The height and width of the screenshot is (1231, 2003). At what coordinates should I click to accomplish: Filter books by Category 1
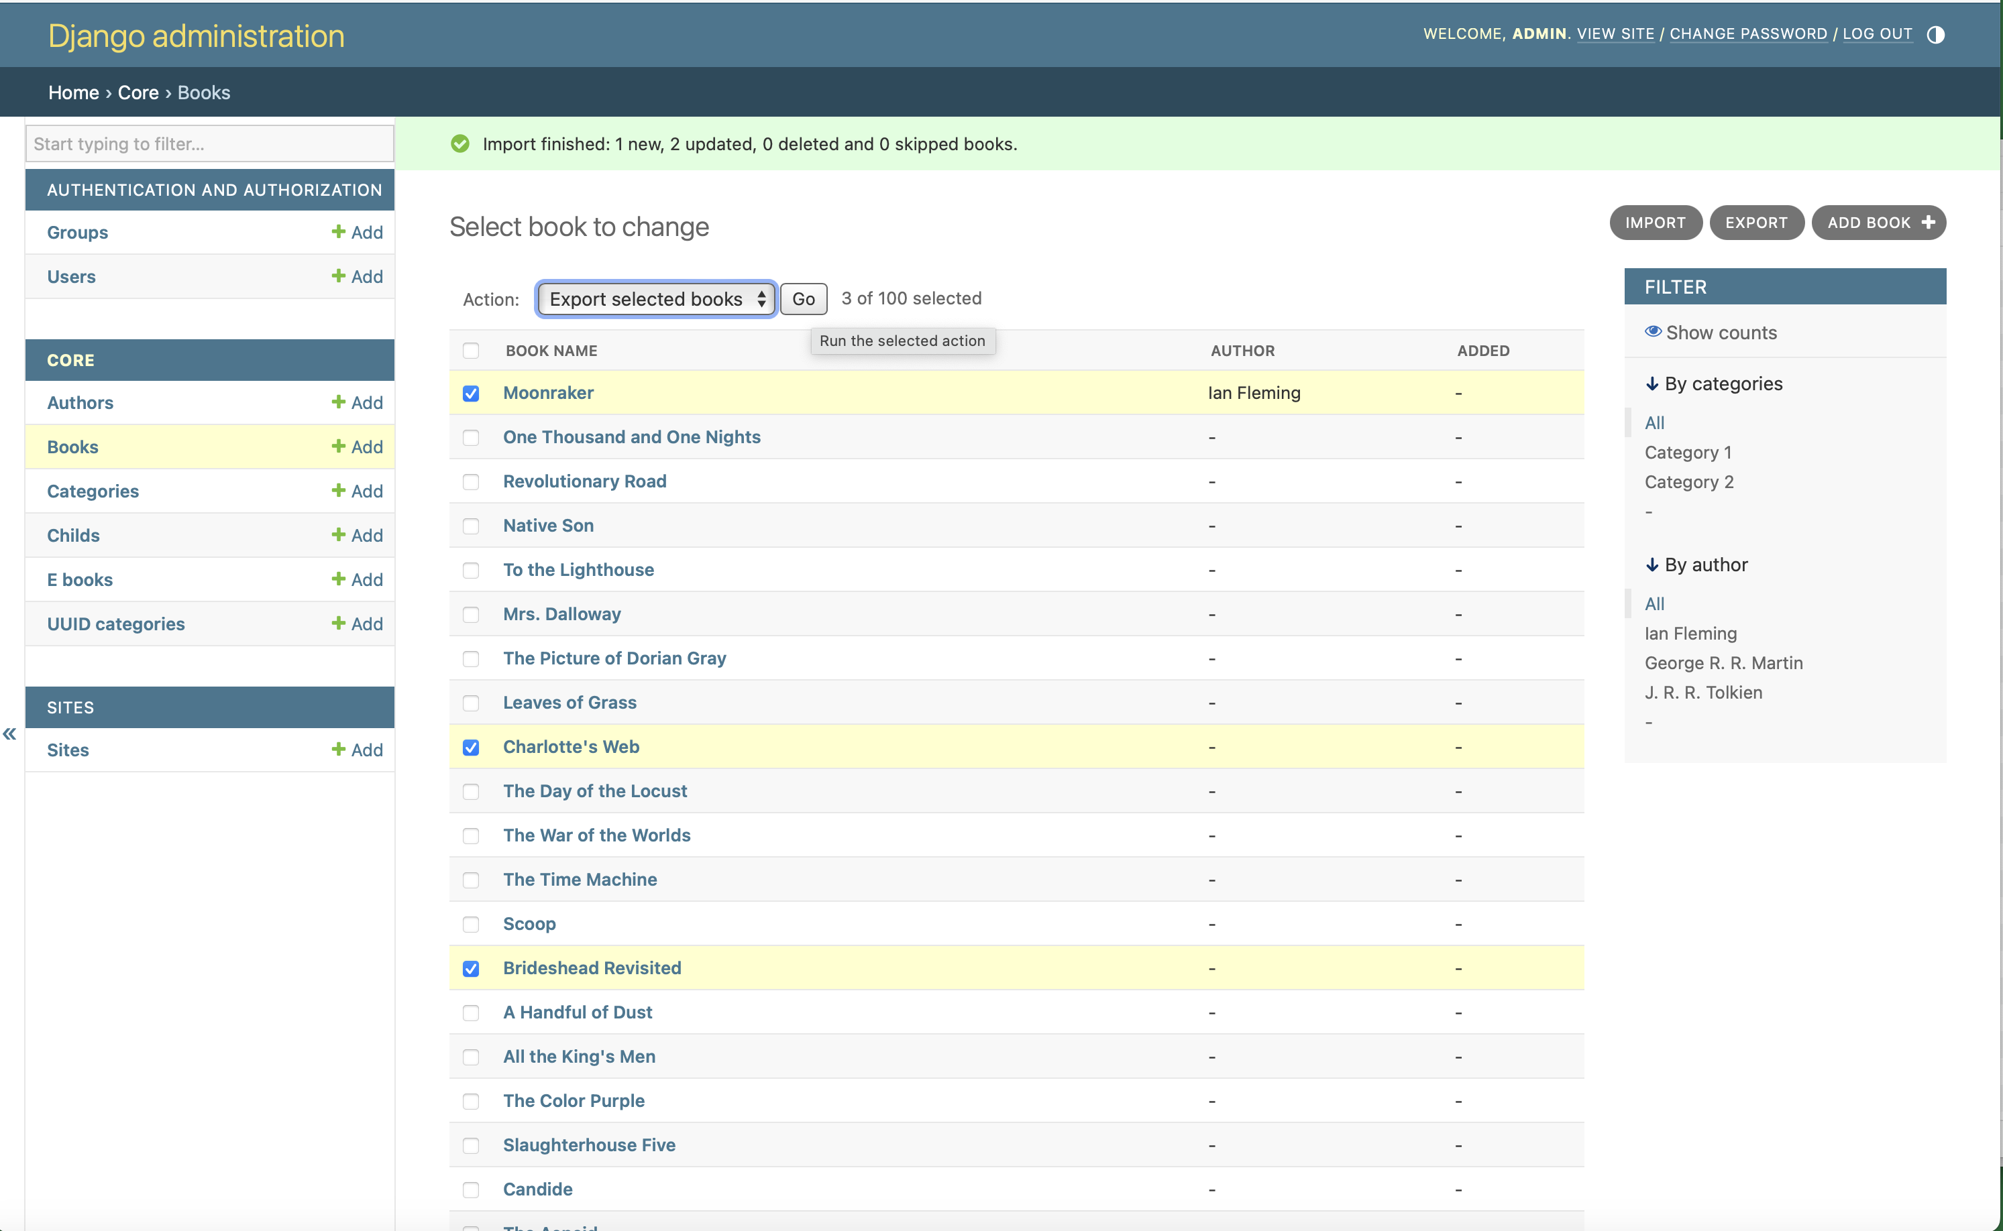(x=1688, y=452)
